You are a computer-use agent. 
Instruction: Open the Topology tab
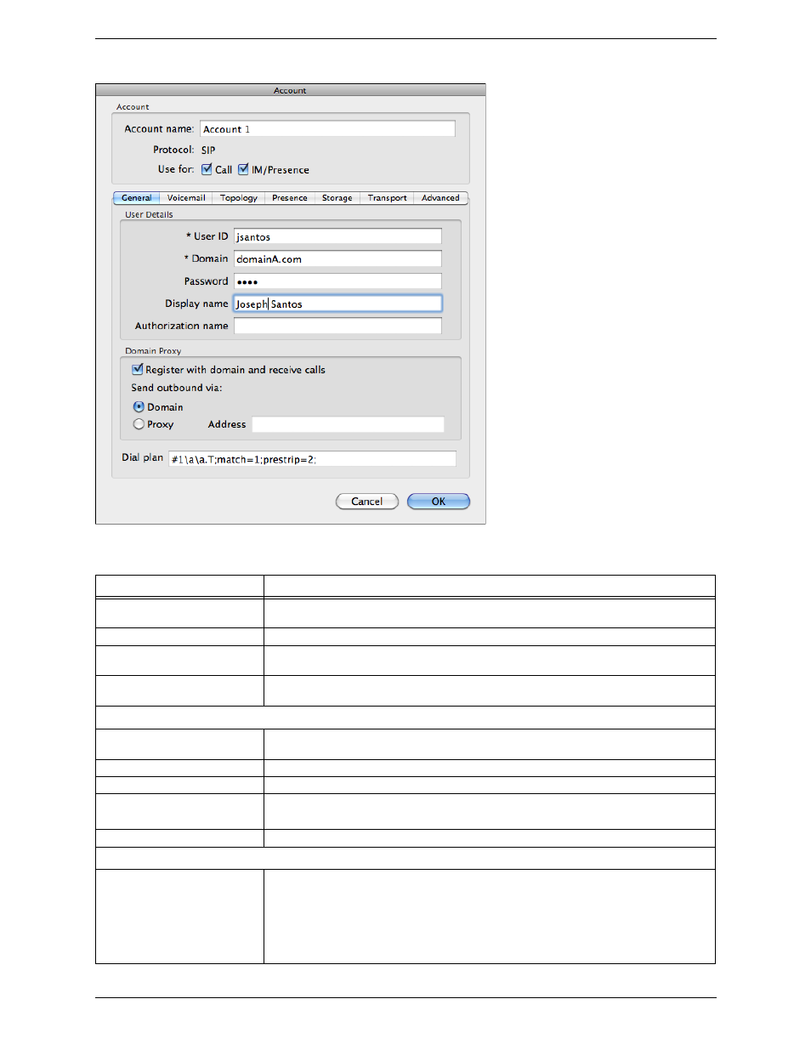(x=238, y=198)
